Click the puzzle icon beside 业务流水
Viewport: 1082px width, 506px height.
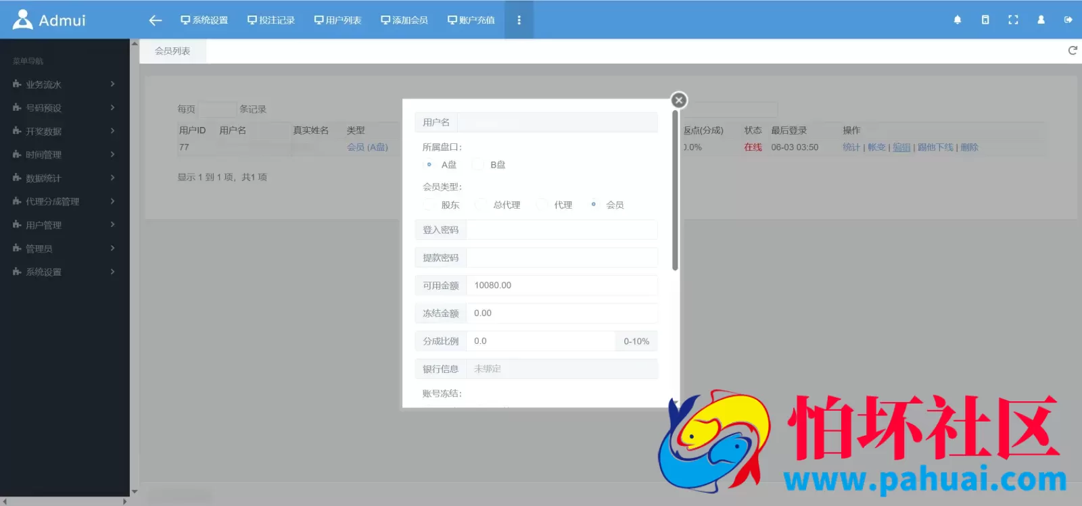click(17, 84)
